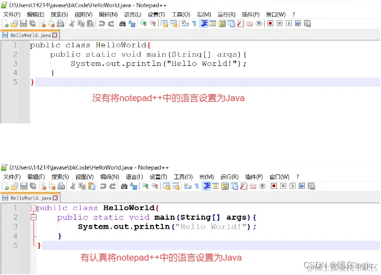Image resolution: width=381 pixels, height=275 pixels.
Task: Close the HelloWorld.java tab in the top window
Action: click(55, 35)
